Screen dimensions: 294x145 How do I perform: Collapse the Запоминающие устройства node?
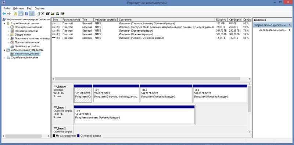[x=4, y=50]
